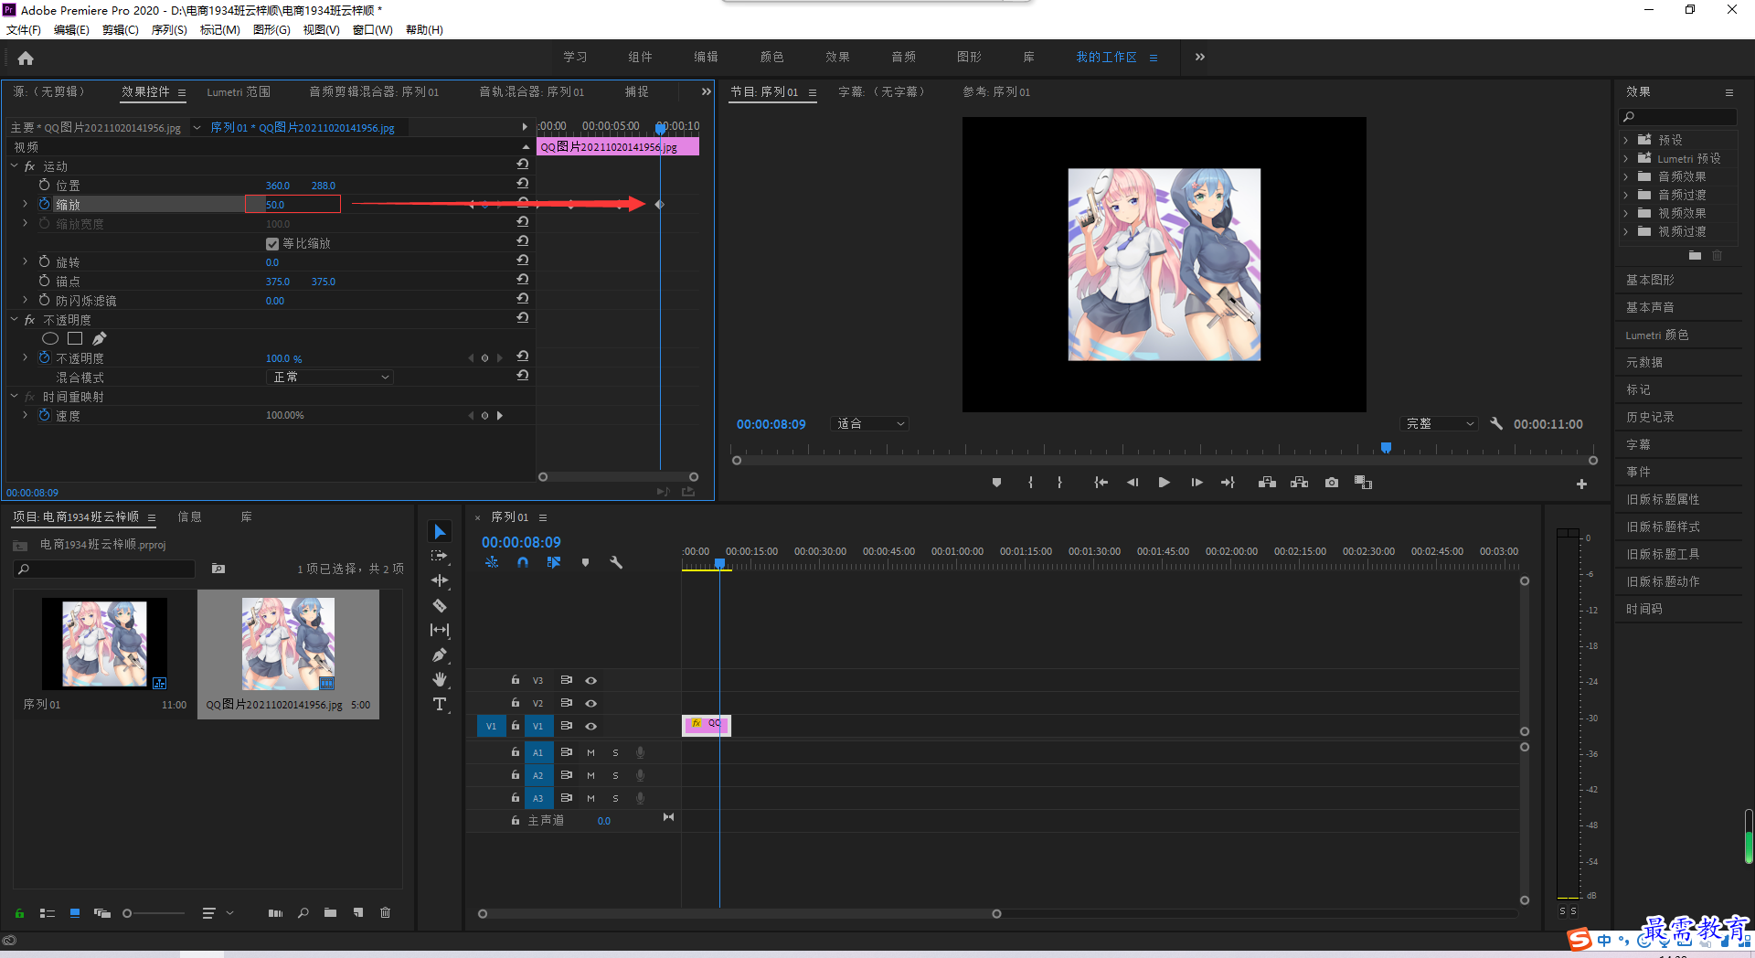Export frame with camera icon

[x=1332, y=483]
